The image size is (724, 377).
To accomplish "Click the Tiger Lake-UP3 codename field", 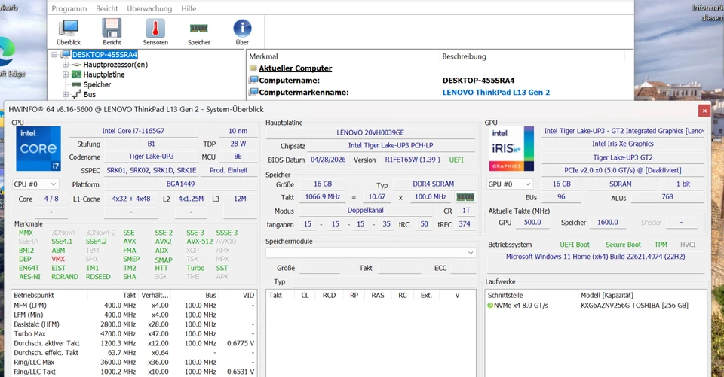I will coord(152,157).
